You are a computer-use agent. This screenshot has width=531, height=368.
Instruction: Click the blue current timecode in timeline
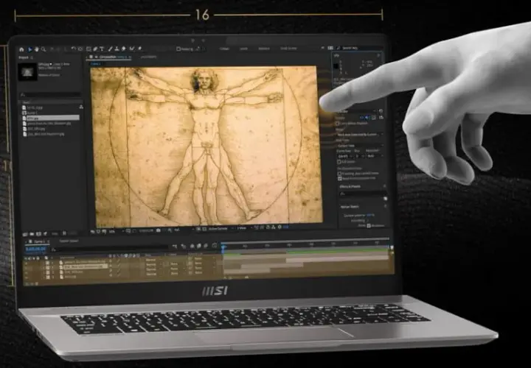click(x=35, y=249)
